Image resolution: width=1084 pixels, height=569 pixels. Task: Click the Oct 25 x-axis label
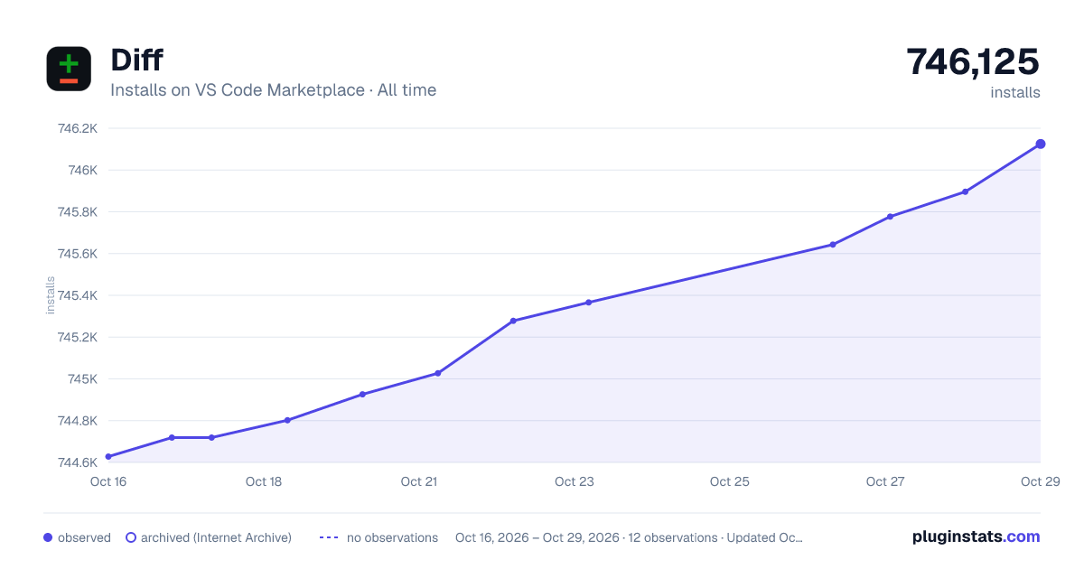[x=730, y=481]
